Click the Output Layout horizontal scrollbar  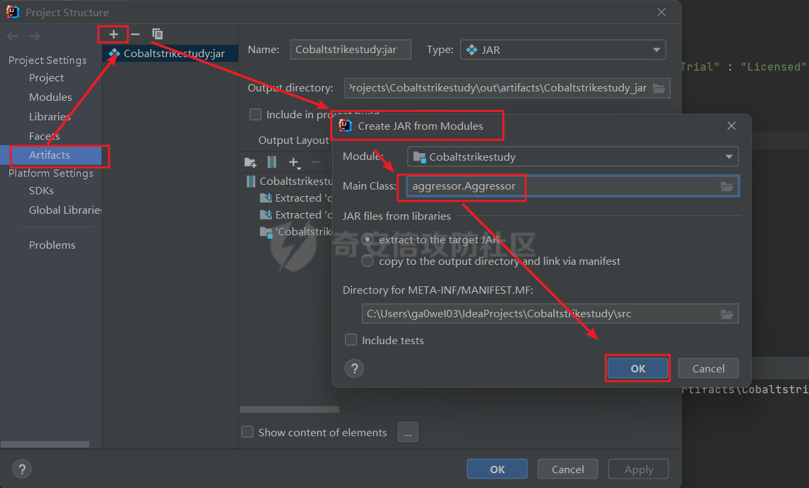289,409
